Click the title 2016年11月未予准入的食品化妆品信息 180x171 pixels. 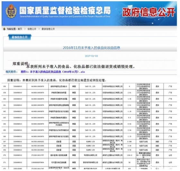(91, 48)
